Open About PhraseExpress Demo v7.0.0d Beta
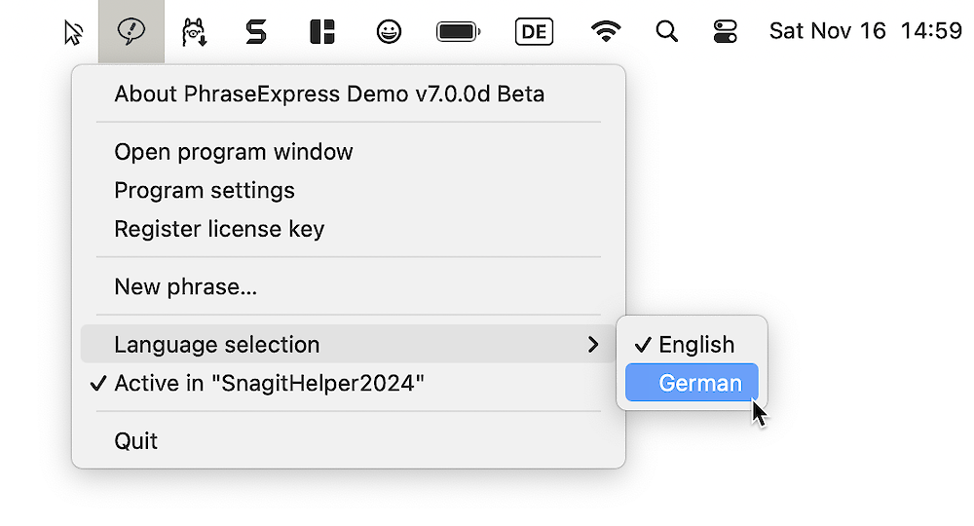Screen dimensions: 974x526 [329, 94]
